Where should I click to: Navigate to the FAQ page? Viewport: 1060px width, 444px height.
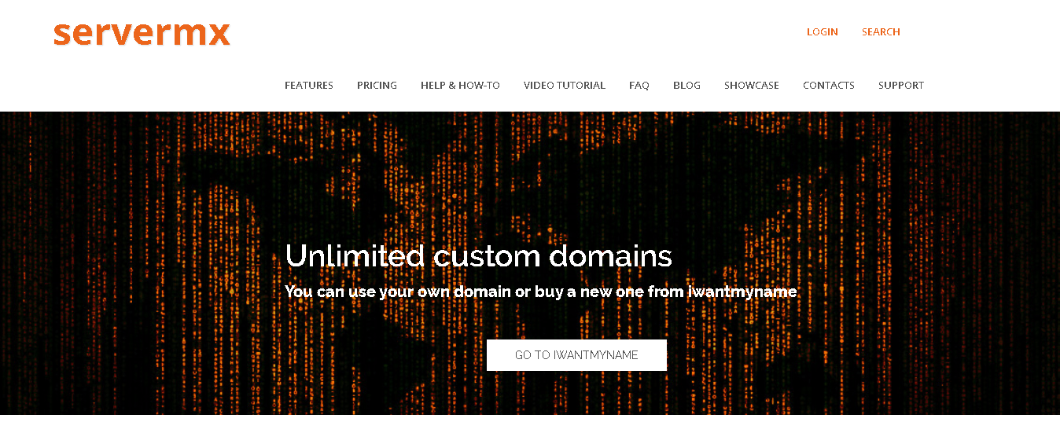coord(639,85)
